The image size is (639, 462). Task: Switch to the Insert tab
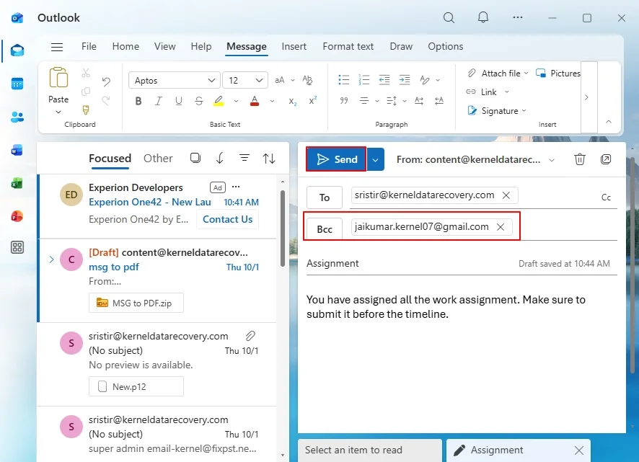tap(294, 46)
